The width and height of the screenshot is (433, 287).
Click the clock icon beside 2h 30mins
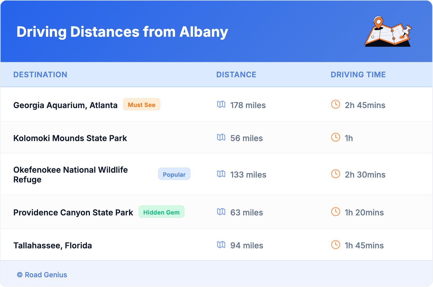[336, 174]
